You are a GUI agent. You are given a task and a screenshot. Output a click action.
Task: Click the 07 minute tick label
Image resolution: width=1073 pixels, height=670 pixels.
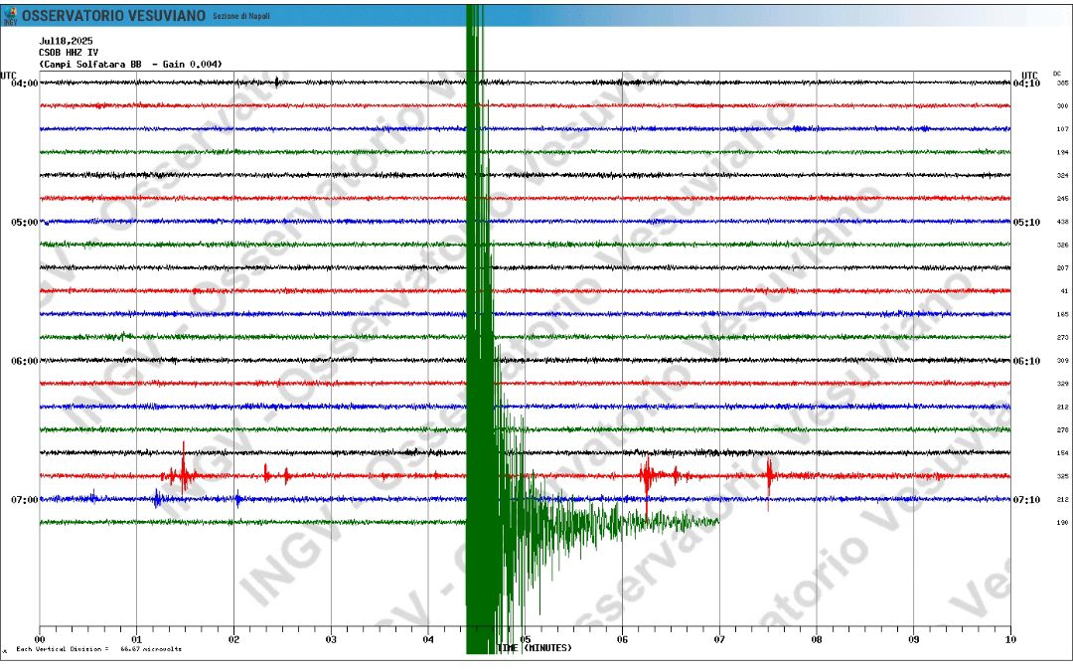pos(719,640)
